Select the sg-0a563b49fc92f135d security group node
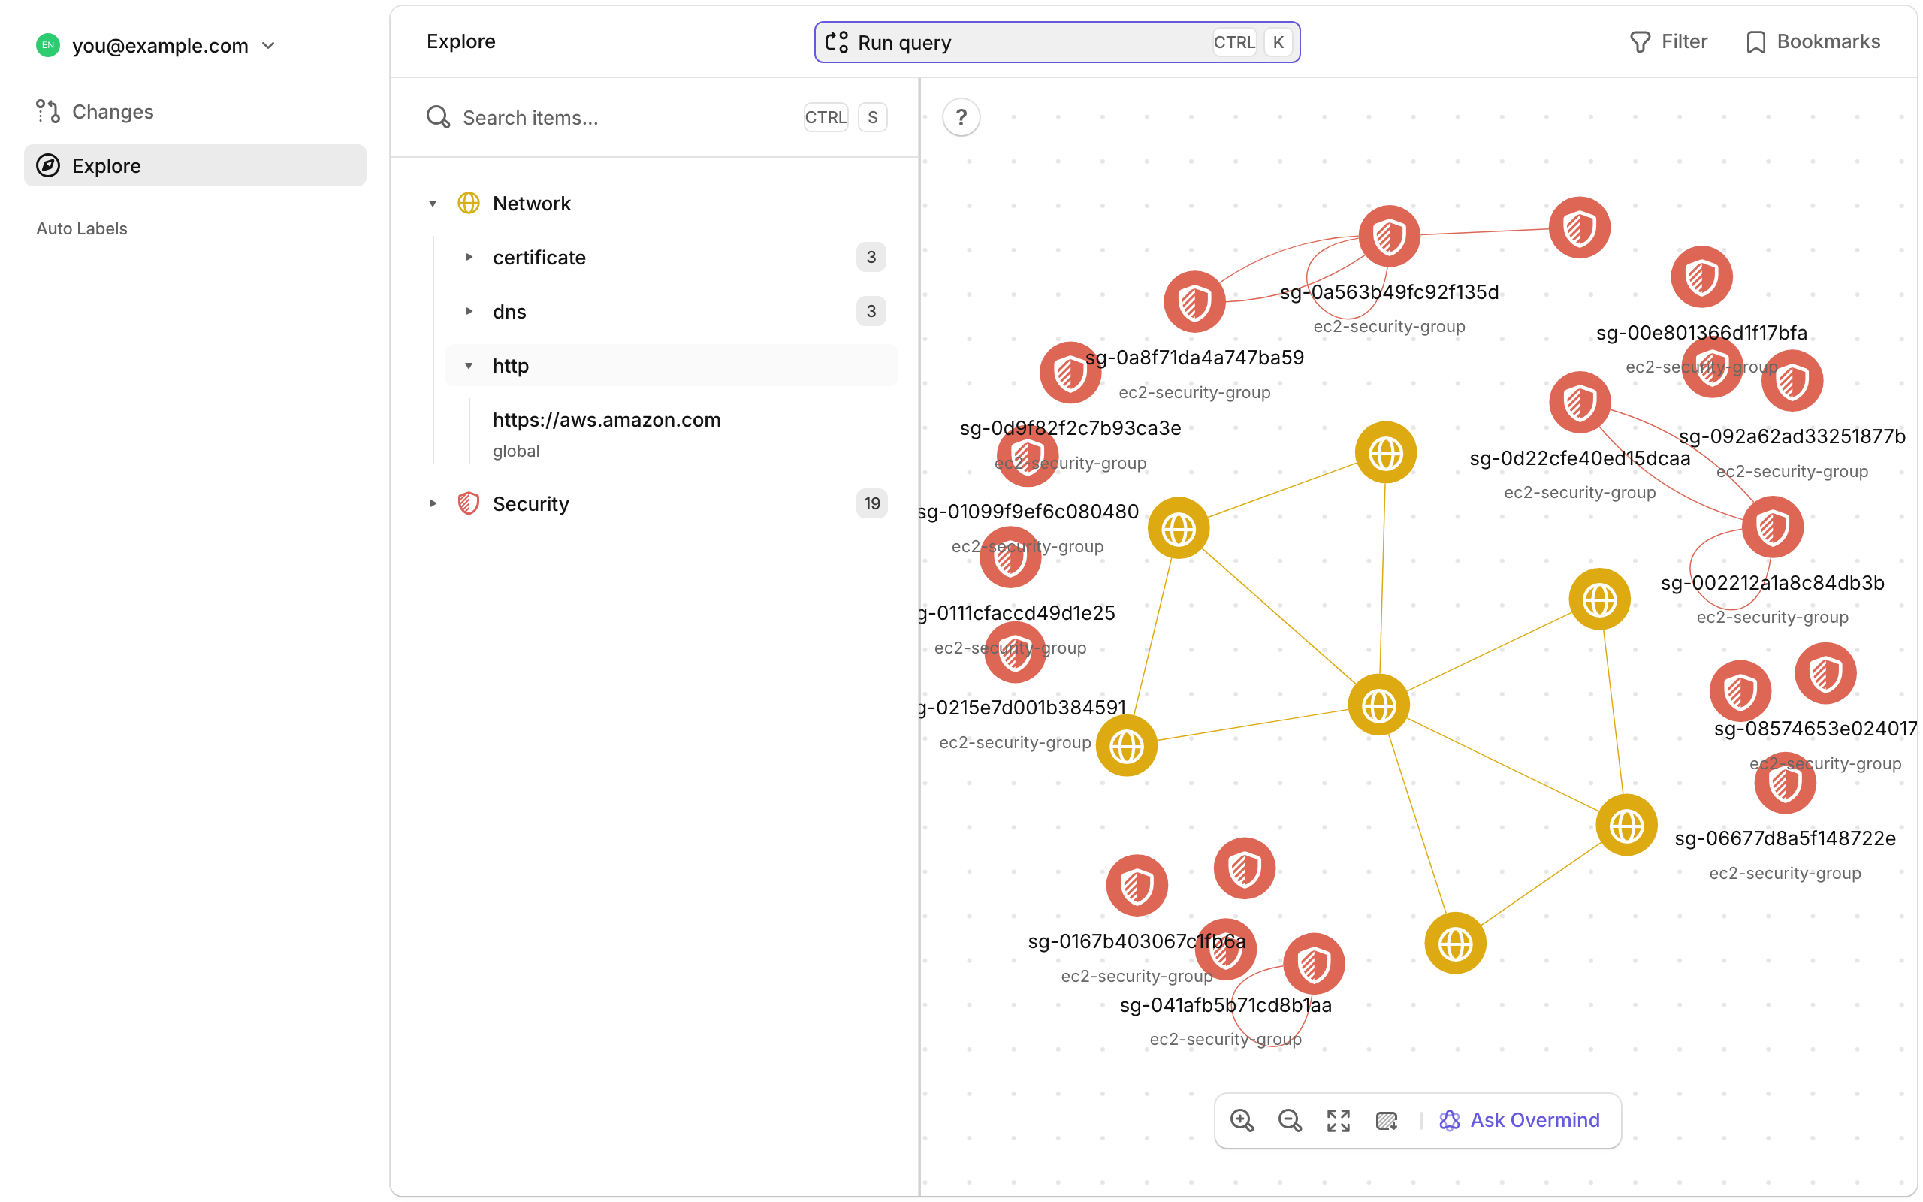The height and width of the screenshot is (1202, 1923). [1389, 236]
